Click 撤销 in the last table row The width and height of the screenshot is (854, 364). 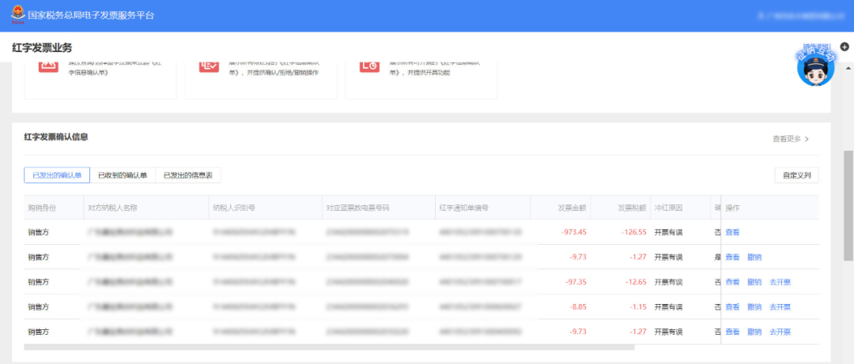point(754,332)
